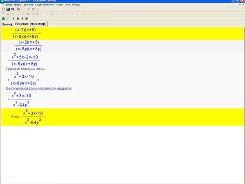
Task: Click the yellow Ответ result row
Action: click(122, 117)
